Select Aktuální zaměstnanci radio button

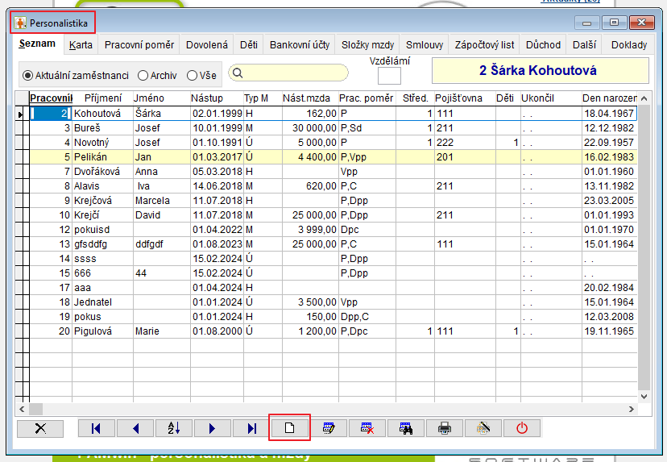click(x=27, y=75)
